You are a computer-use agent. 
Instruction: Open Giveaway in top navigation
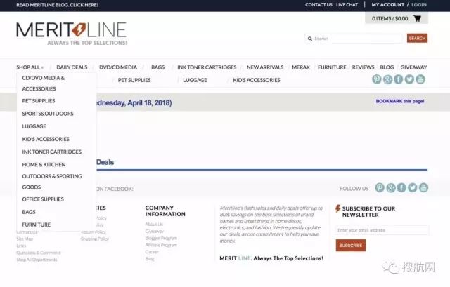413,67
